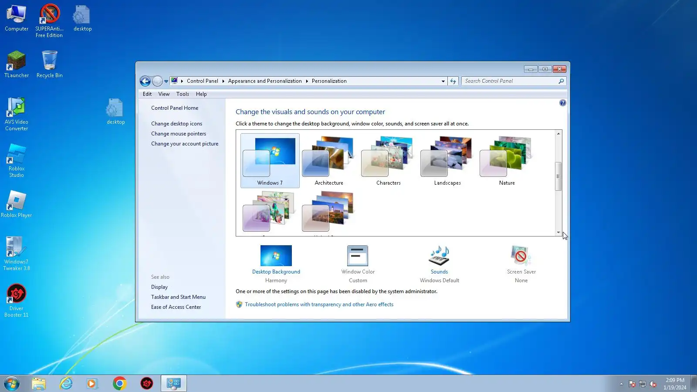This screenshot has width=697, height=392.
Task: Open Windows Explorer from taskbar
Action: coord(39,383)
